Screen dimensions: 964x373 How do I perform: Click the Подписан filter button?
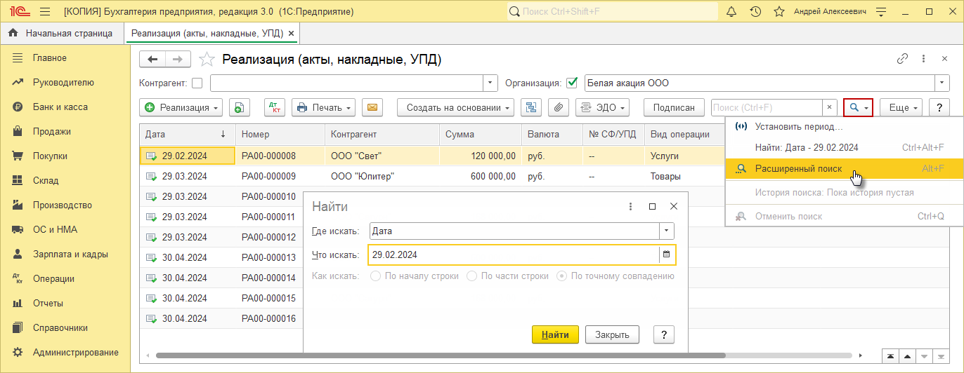tap(674, 107)
